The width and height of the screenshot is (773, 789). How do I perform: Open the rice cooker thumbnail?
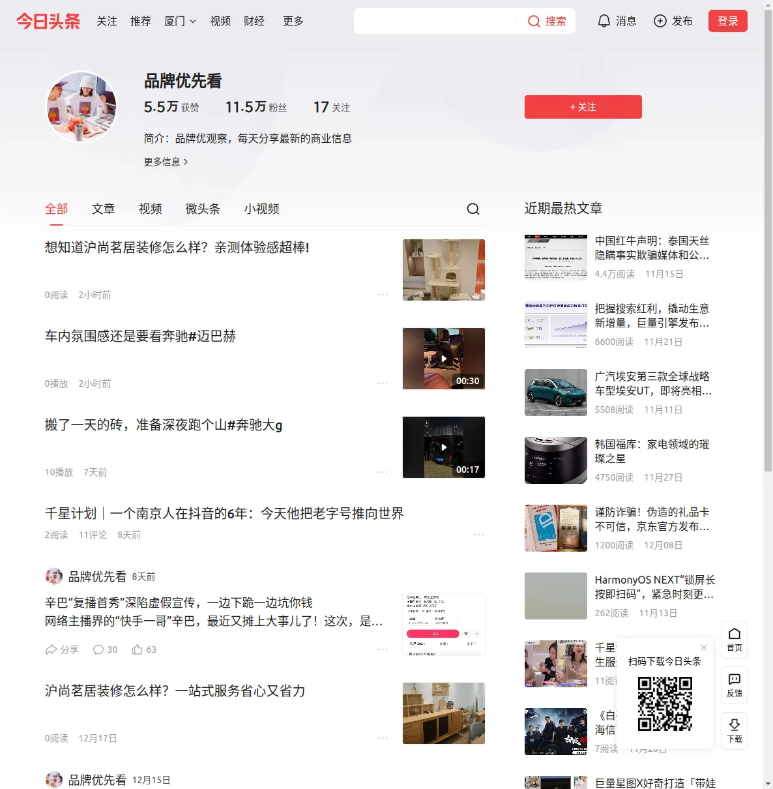coord(556,460)
